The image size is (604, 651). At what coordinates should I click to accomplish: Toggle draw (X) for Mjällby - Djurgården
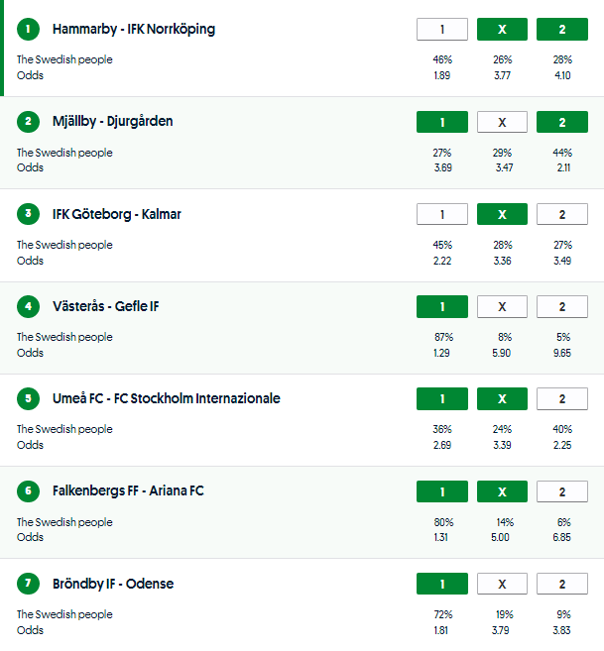pyautogui.click(x=502, y=122)
